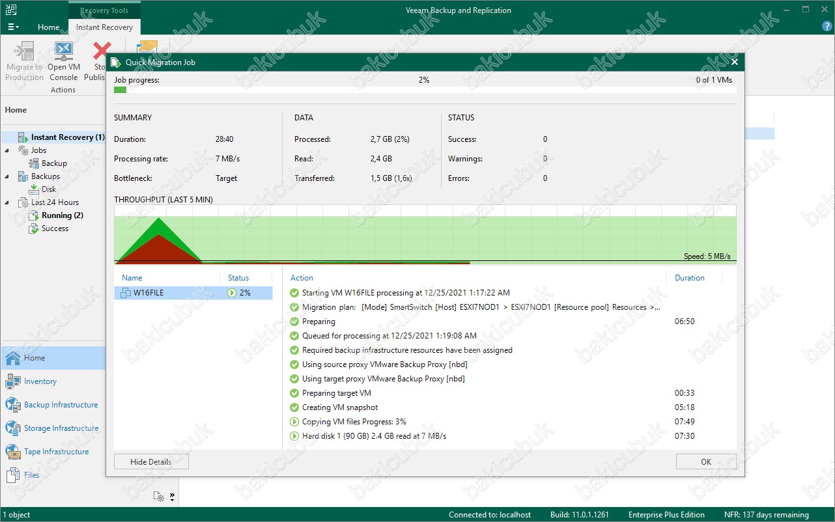Image resolution: width=835 pixels, height=522 pixels.
Task: Open the Files view icon
Action: pyautogui.click(x=13, y=475)
